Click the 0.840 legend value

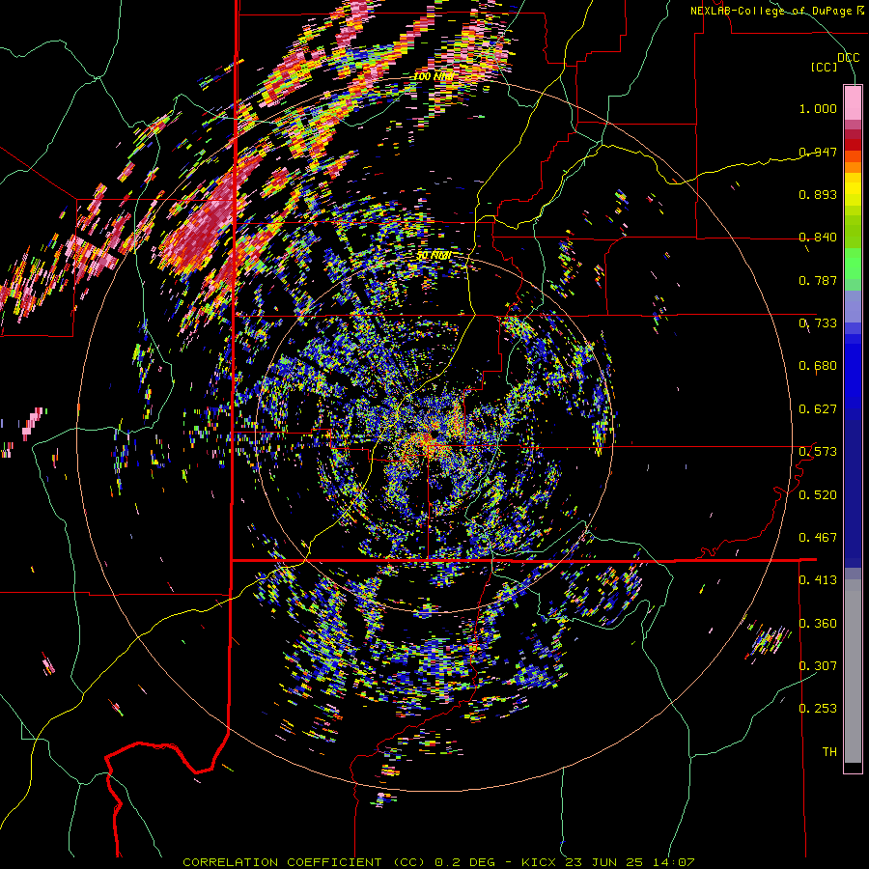click(x=818, y=238)
